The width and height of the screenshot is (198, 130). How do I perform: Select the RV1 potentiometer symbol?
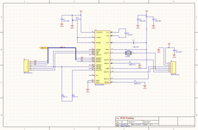(x=73, y=20)
